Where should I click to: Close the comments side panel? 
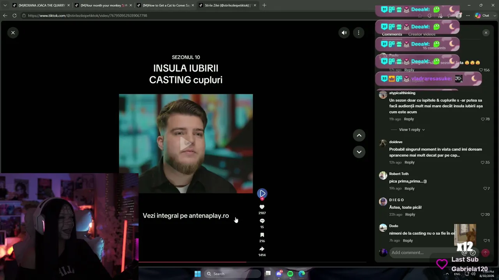(x=486, y=33)
